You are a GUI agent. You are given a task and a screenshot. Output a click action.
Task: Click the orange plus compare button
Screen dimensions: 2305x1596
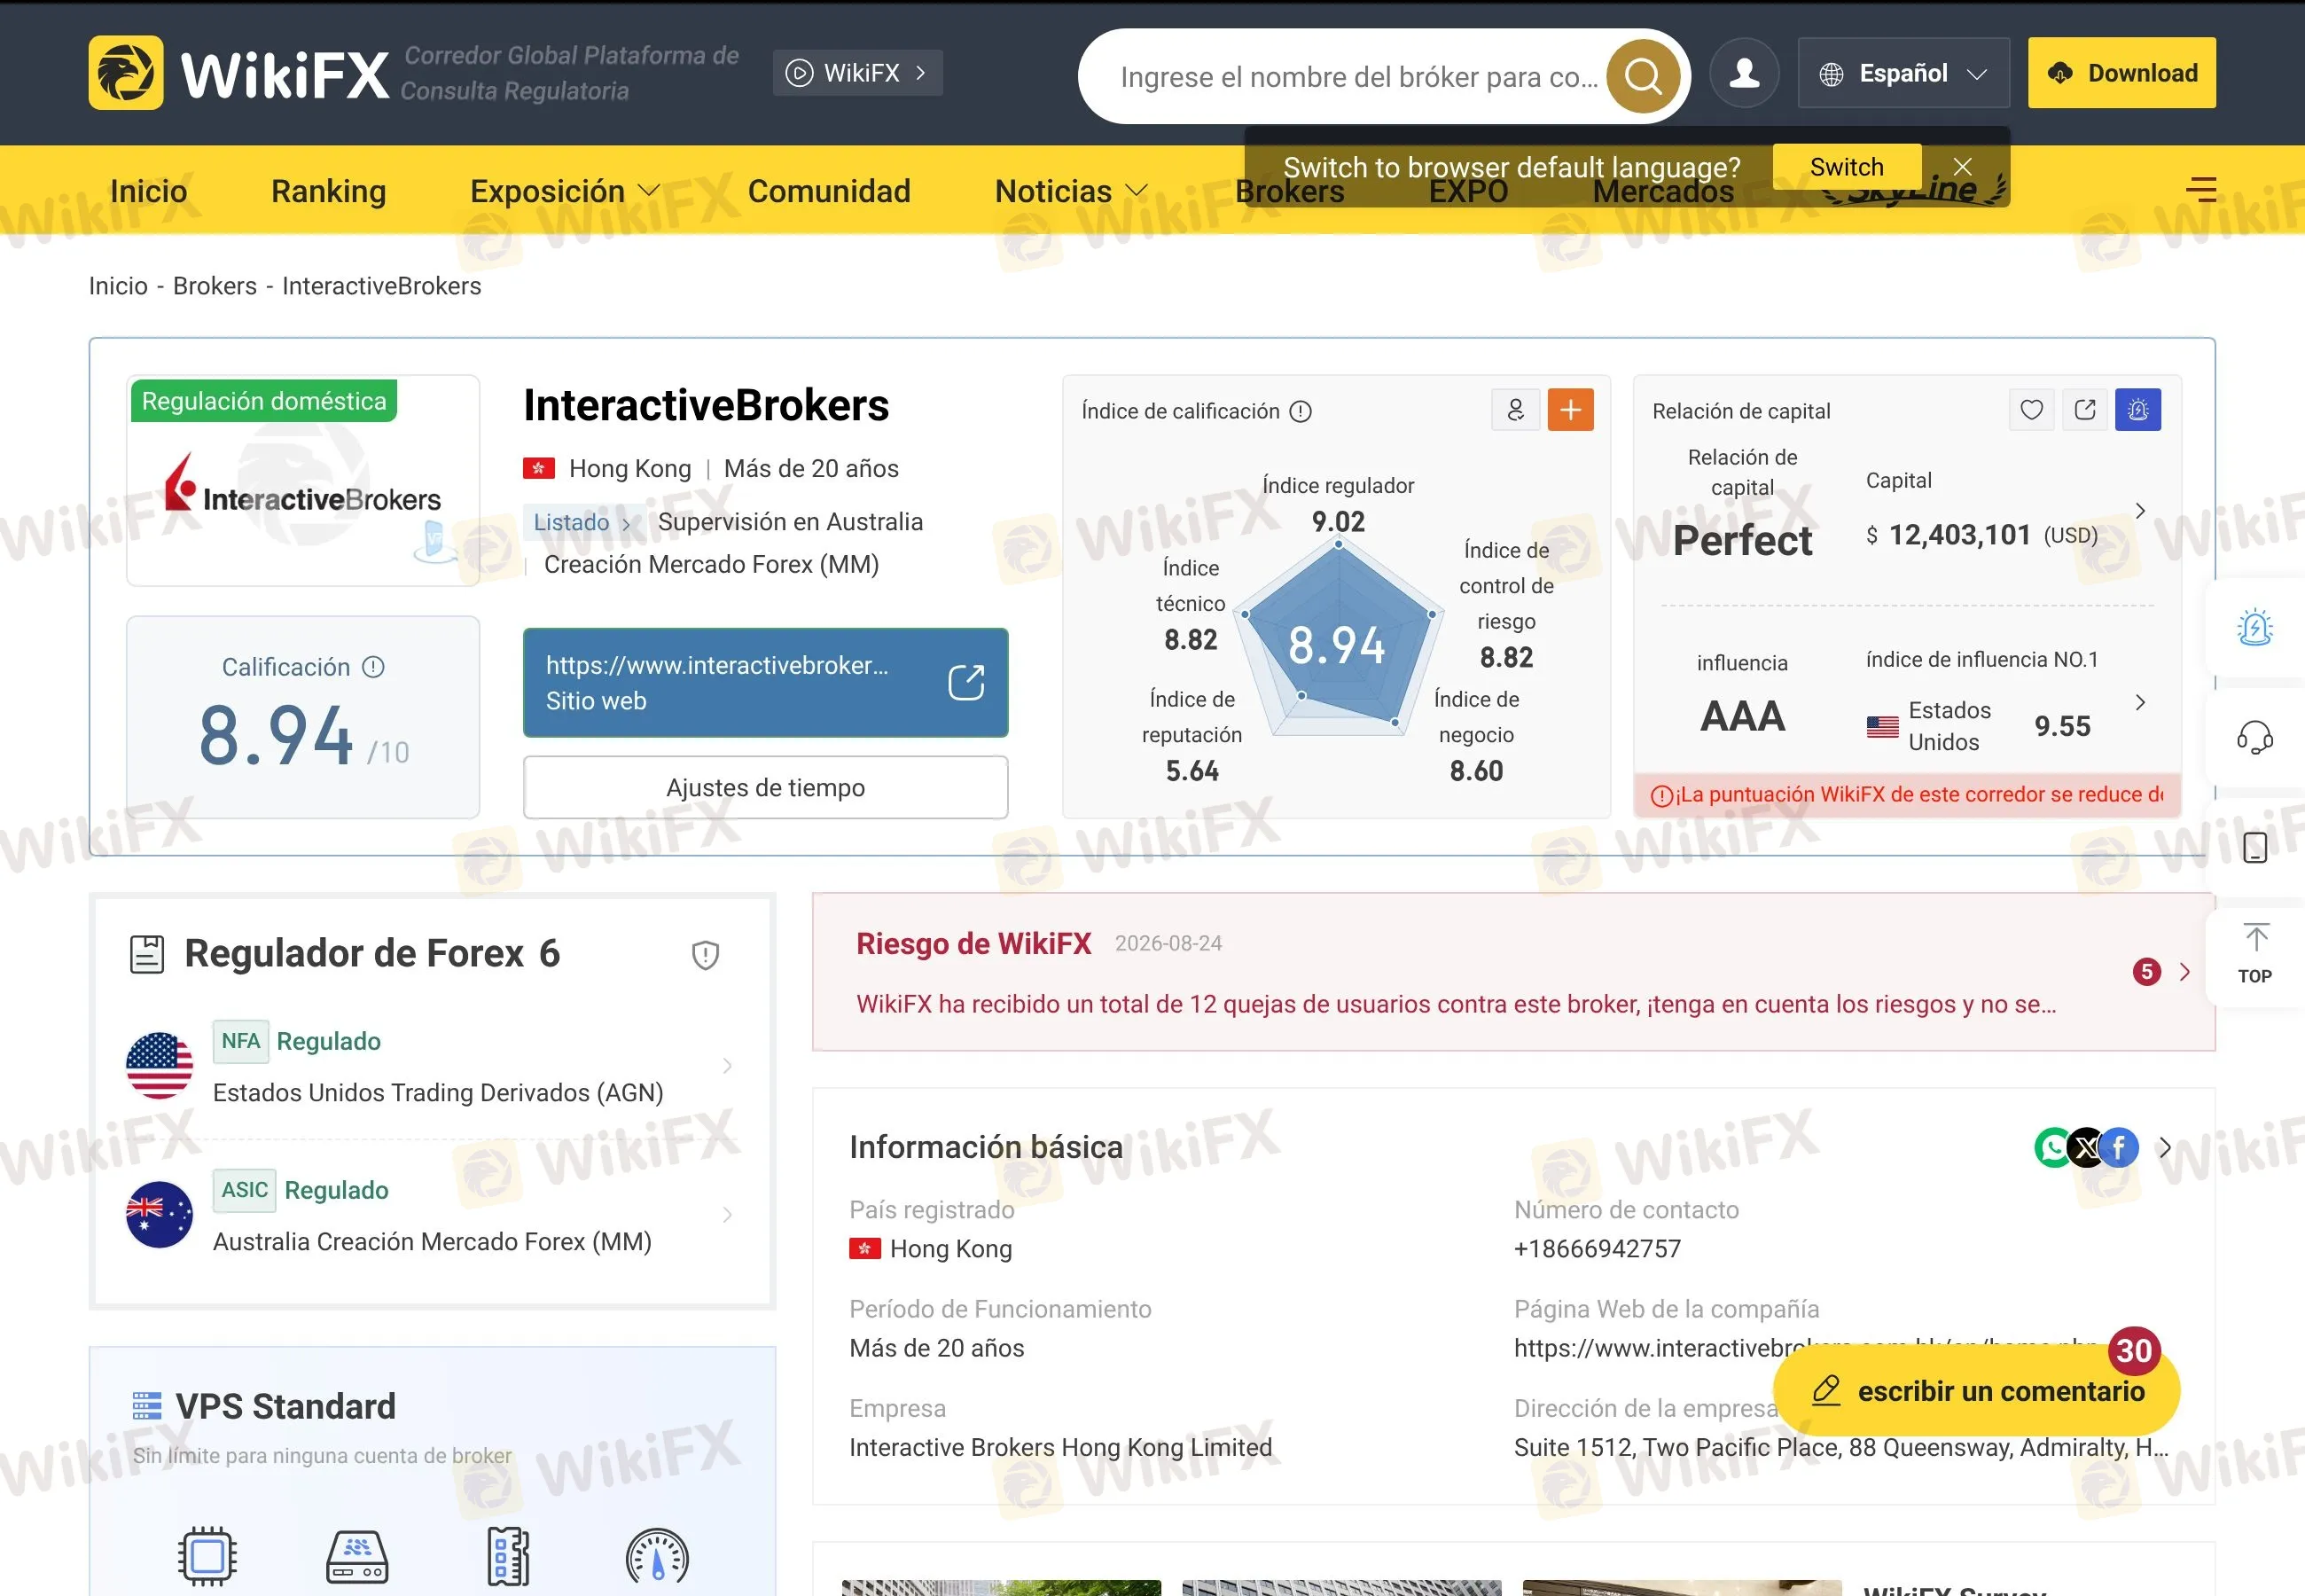pyautogui.click(x=1570, y=410)
